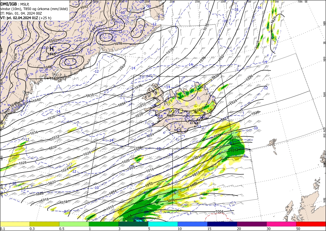Screen dimensions: 326x231
Task: Click the legend value '0.5' below the color bar
Action: [x=62, y=229]
